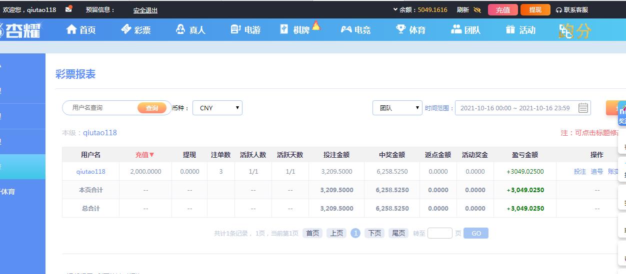
Task: Open the mail envelope notification icon
Action: [x=69, y=8]
